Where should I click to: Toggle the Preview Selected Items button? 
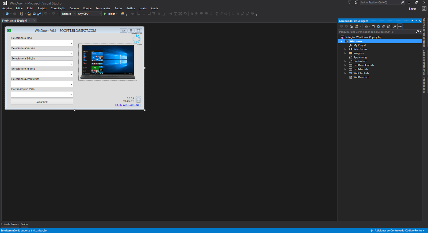coord(400,26)
